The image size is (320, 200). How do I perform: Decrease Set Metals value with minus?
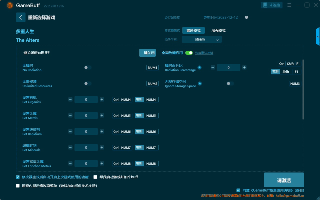click(x=70, y=115)
